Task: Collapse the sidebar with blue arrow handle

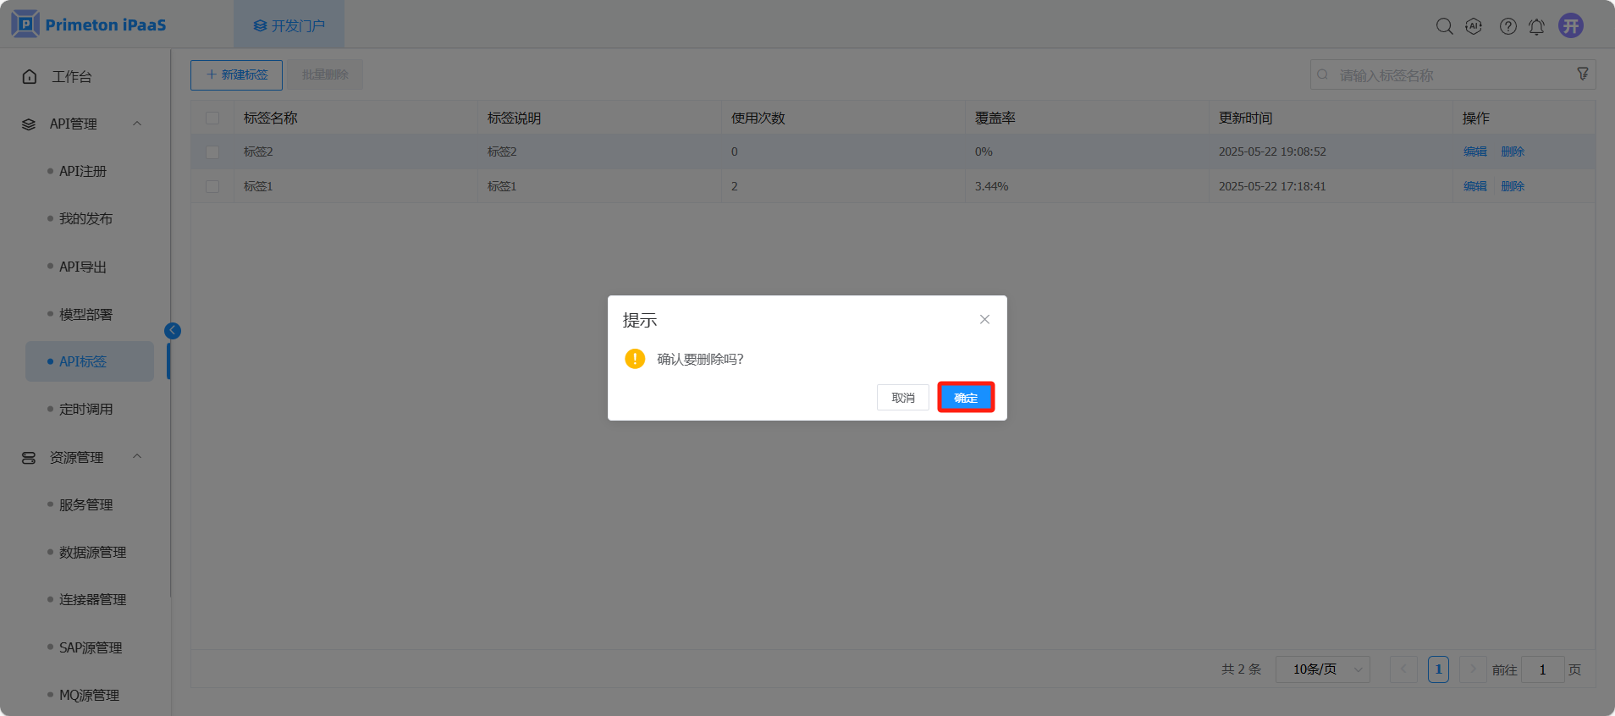Action: click(173, 331)
